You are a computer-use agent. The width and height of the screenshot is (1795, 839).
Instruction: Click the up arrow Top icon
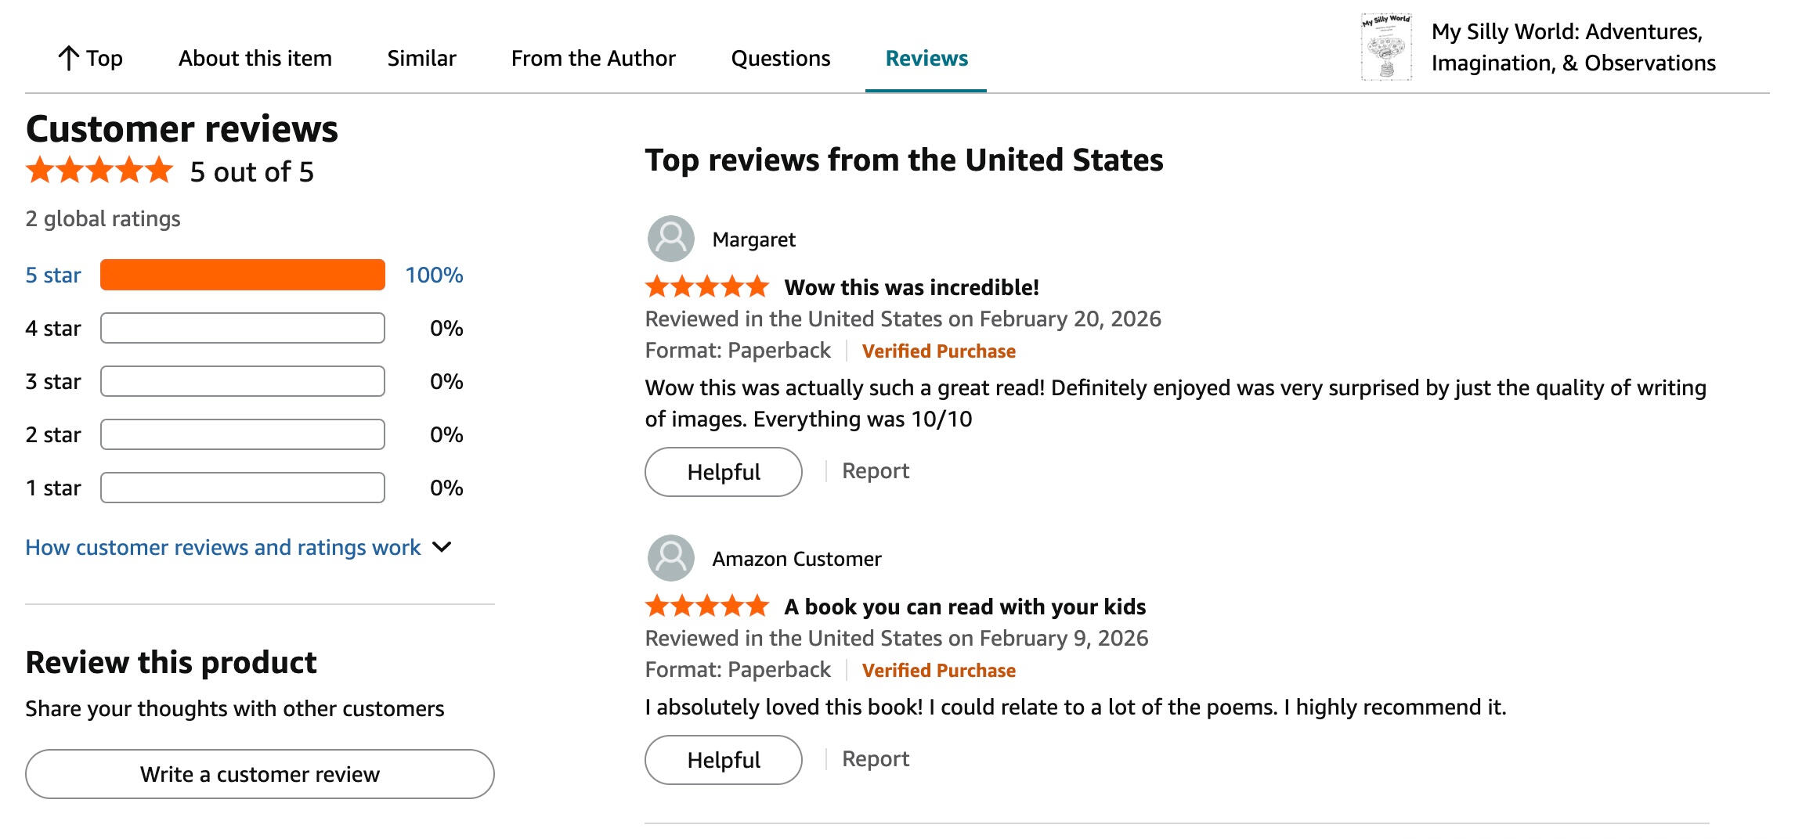69,58
